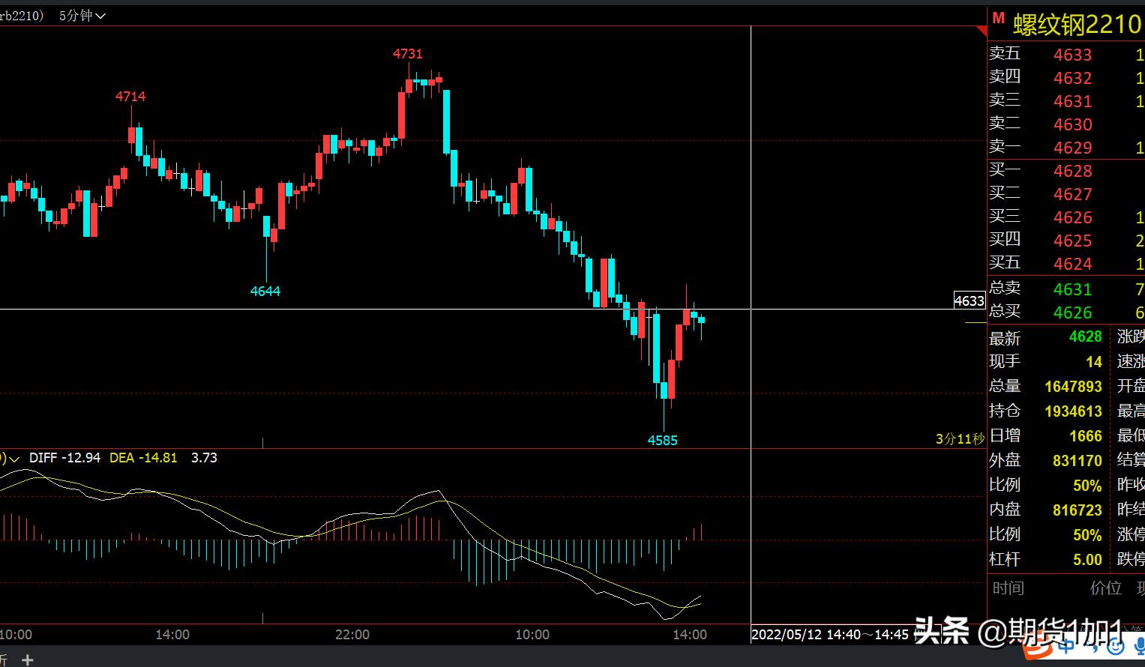
Task: Click the 3分11秒 bar countdown timer
Action: [960, 439]
